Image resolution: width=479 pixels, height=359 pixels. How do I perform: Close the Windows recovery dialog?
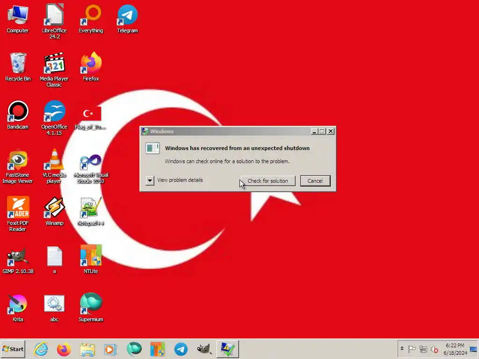pos(331,131)
